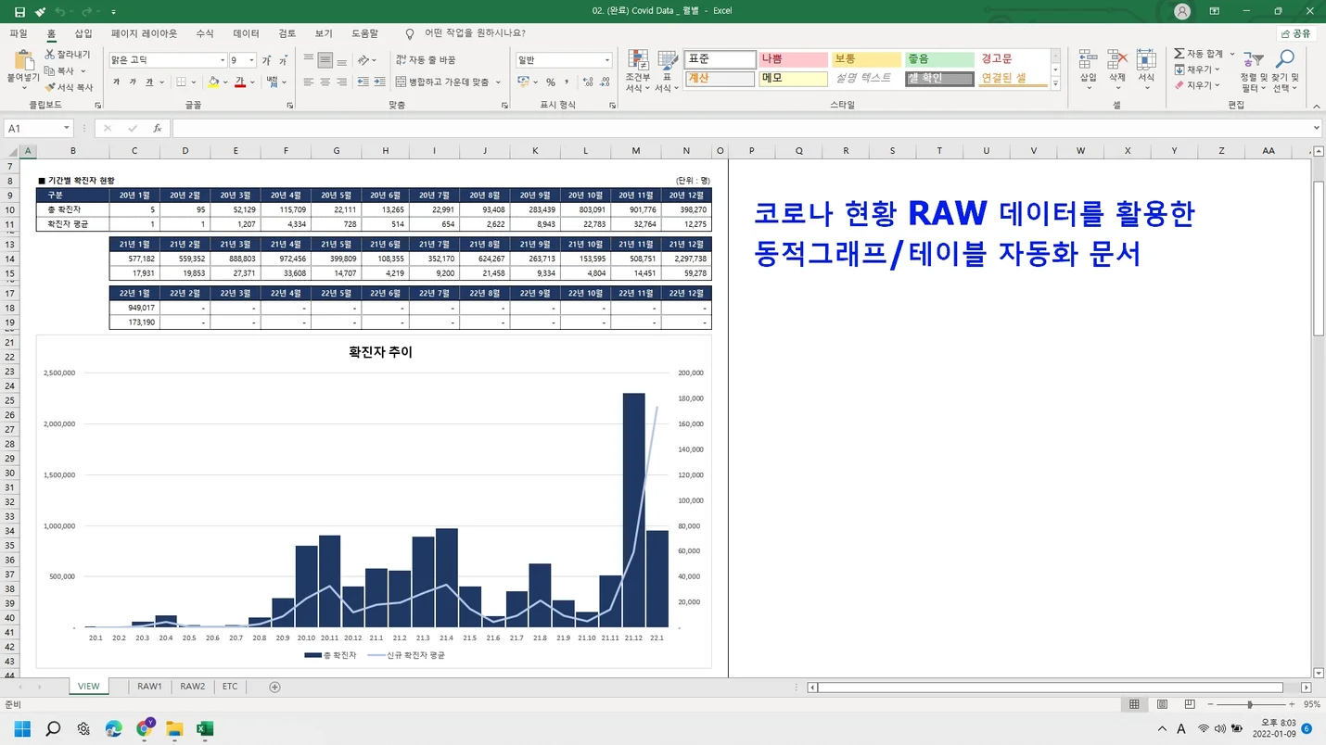The height and width of the screenshot is (745, 1326).
Task: Decrease the font size with the smaller 가 icon
Action: pyautogui.click(x=283, y=60)
